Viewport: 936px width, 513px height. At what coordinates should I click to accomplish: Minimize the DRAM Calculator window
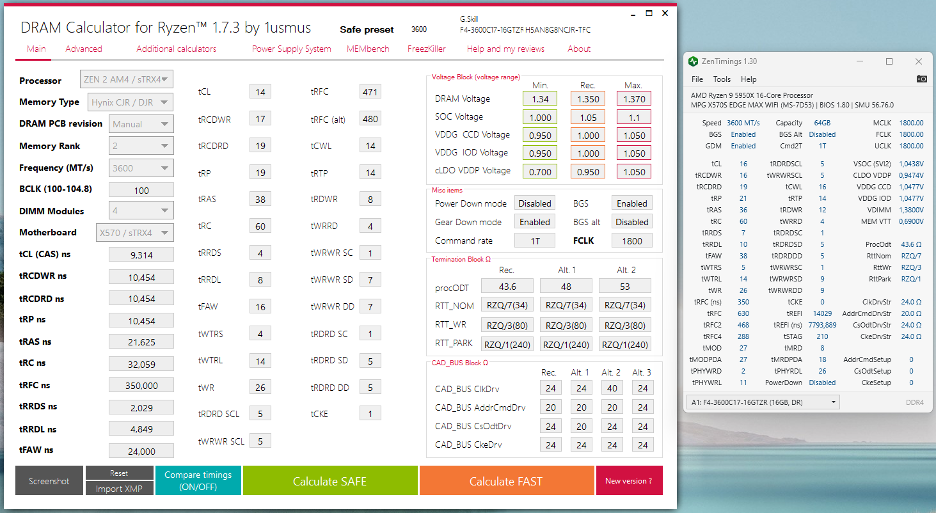(x=631, y=13)
